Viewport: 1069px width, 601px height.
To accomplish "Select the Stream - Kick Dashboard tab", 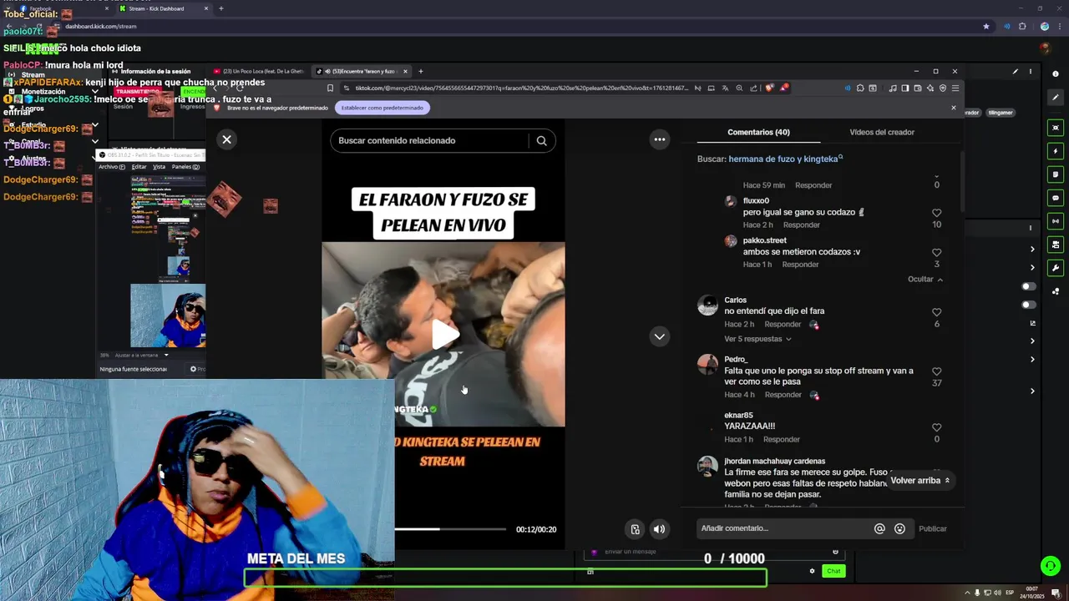I will pos(163,8).
